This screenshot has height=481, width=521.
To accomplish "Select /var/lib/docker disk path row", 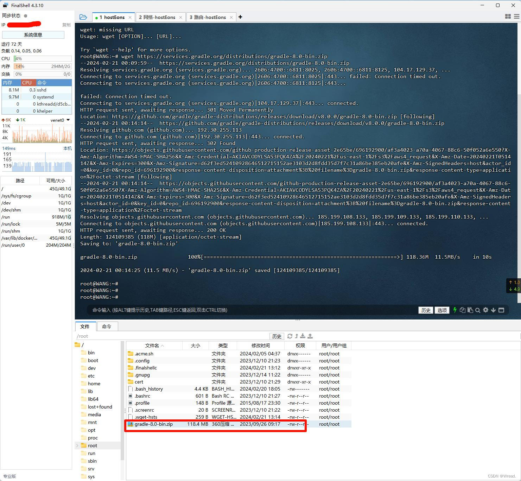I will click(x=36, y=238).
